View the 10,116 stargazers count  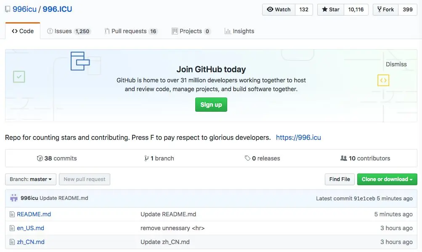coord(356,10)
